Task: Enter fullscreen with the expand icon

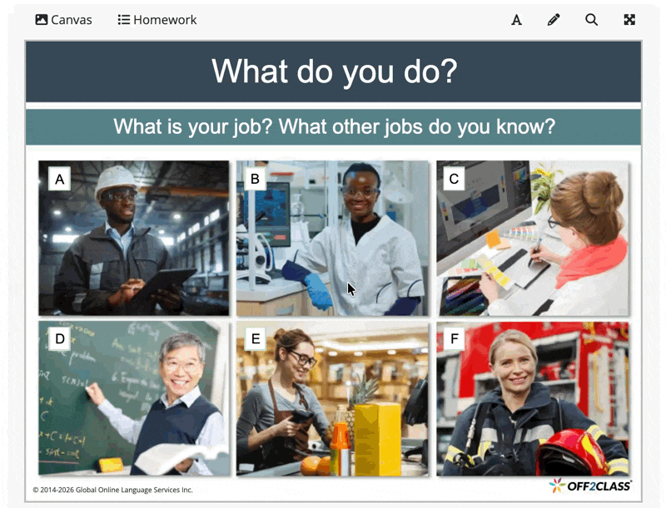Action: click(x=629, y=20)
